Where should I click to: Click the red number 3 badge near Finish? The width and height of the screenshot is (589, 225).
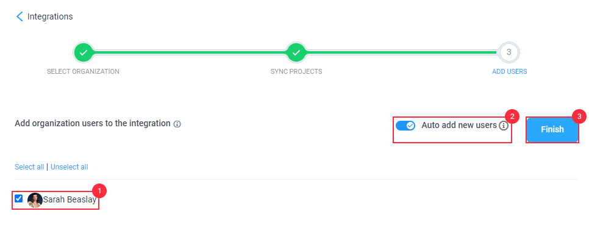pyautogui.click(x=579, y=117)
